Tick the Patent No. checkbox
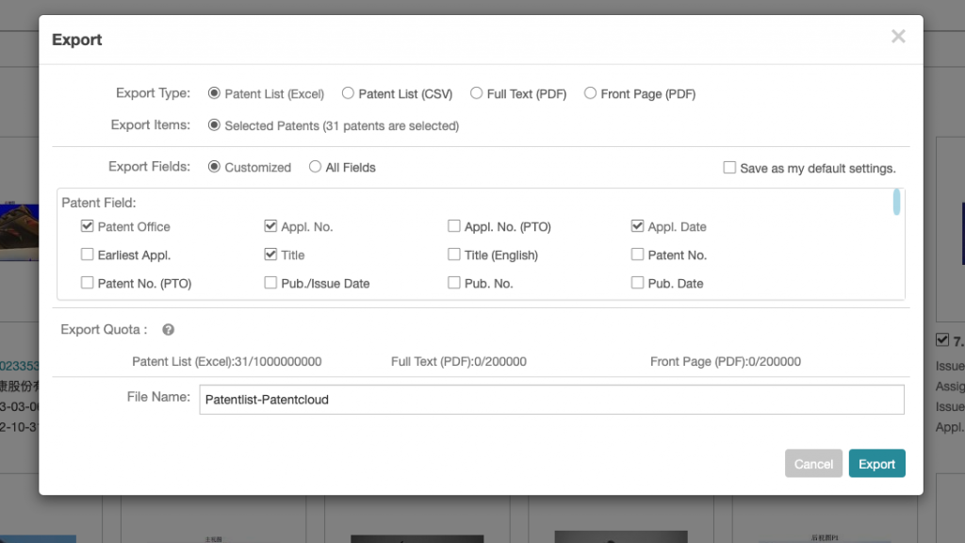 [638, 255]
